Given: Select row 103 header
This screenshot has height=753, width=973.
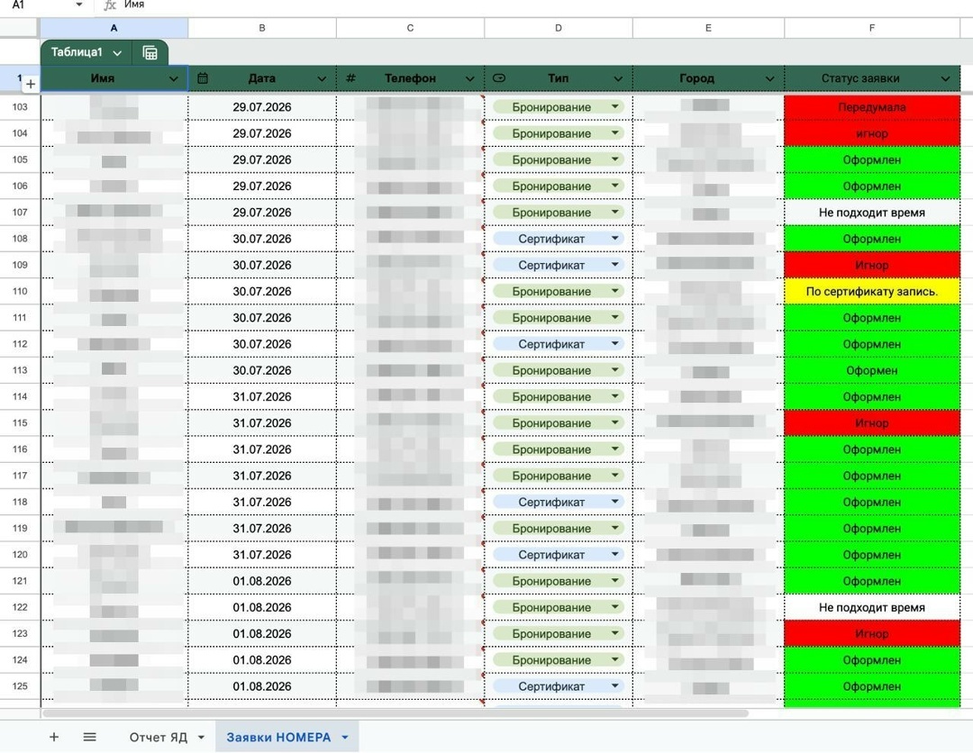Looking at the screenshot, I should point(20,106).
